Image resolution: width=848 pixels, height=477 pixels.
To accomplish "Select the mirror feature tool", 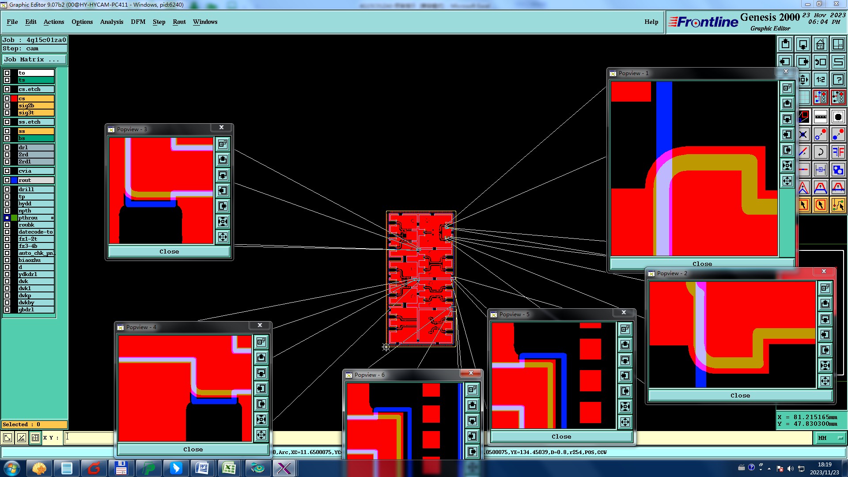I will tap(838, 152).
